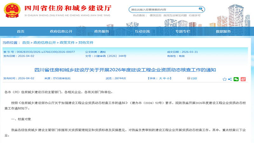Click 政民互动常见问题 hot search link
The width and height of the screenshot is (254, 143).
(175, 15)
